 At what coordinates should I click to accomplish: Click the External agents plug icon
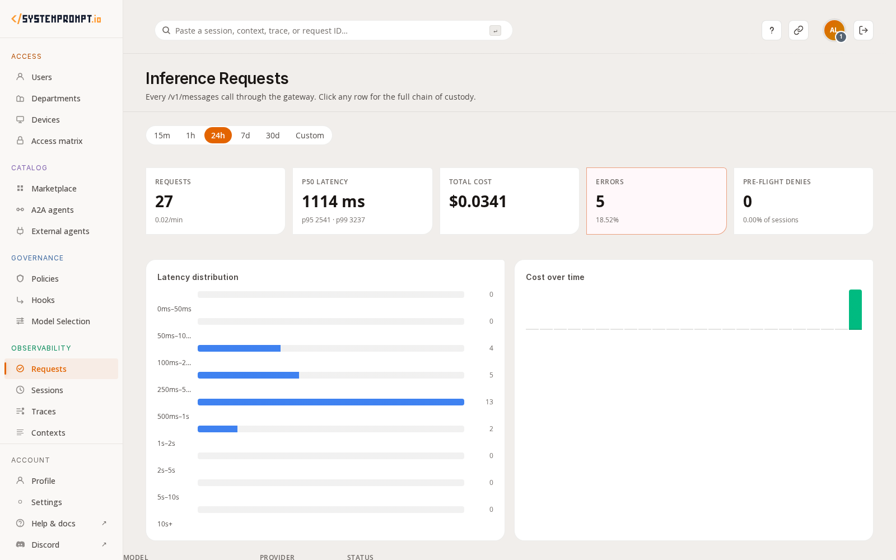click(20, 231)
